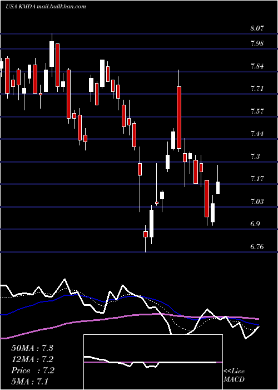Click the 7.3 price axis label
Screen dimensions: 278x390
click(255, 156)
